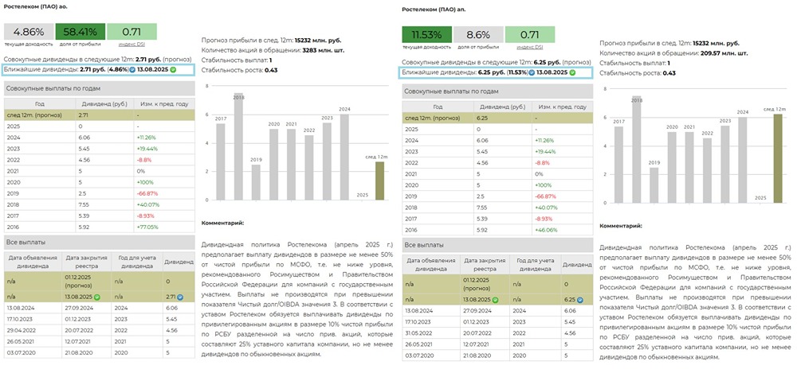Click 29.04.2022 announcement date
797x369 pixels.
[x=21, y=329]
